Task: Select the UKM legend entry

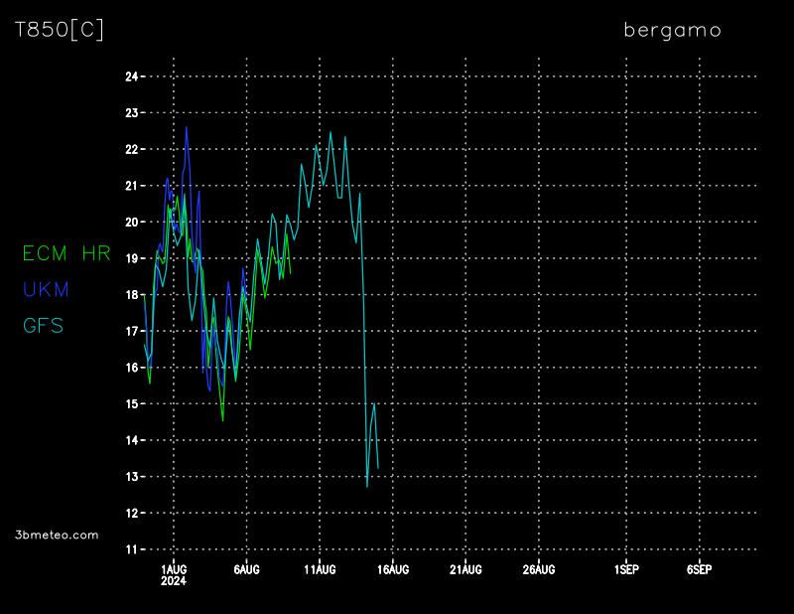Action: click(46, 289)
